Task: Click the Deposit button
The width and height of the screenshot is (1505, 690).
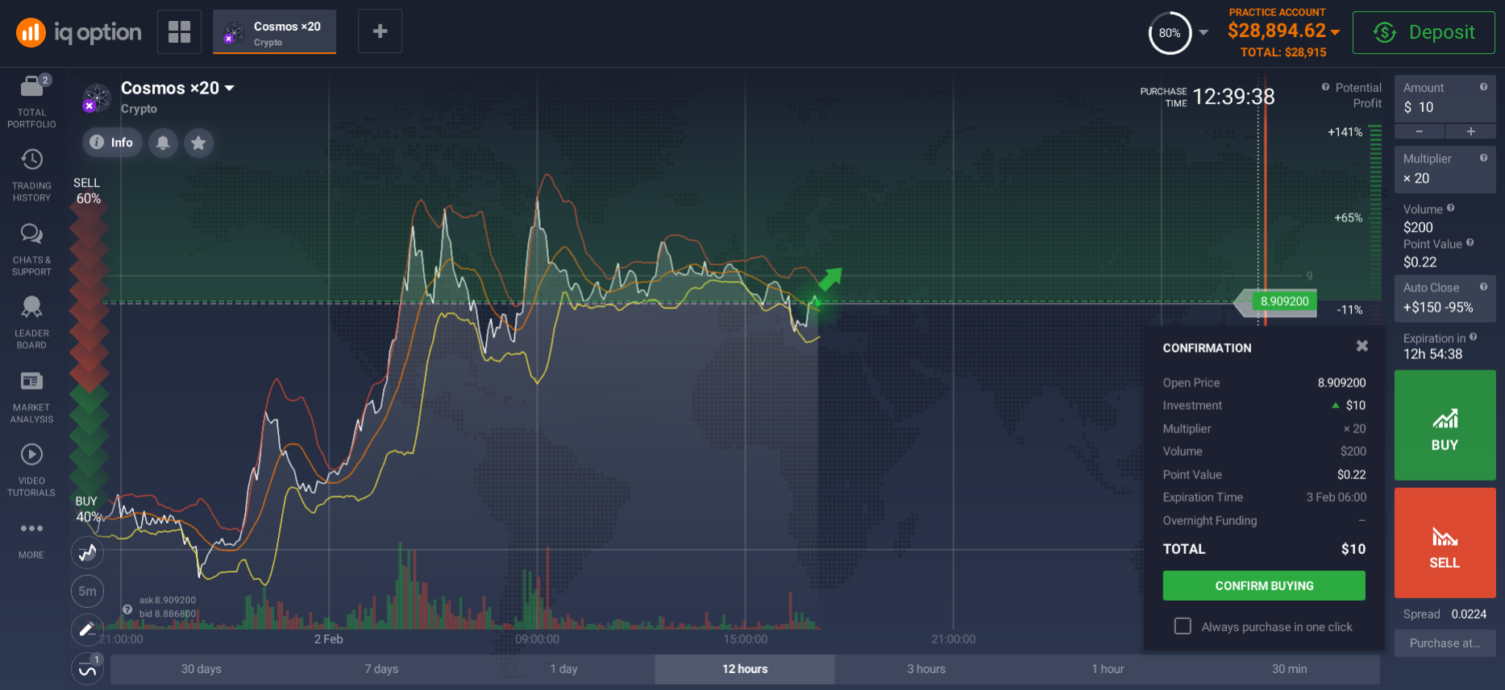Action: click(x=1424, y=32)
